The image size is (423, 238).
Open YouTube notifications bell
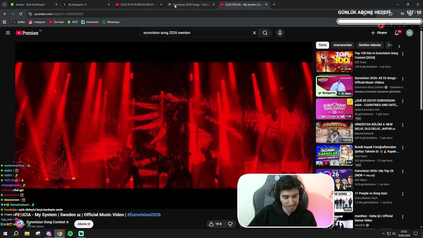(x=397, y=33)
